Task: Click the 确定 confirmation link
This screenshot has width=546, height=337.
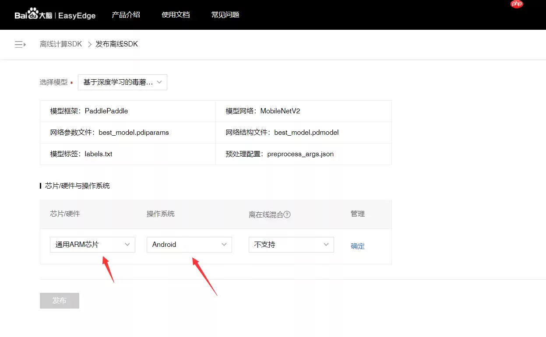Action: coord(358,246)
